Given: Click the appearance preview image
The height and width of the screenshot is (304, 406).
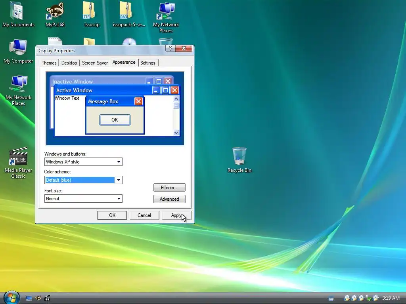Looking at the screenshot, I should (x=115, y=108).
